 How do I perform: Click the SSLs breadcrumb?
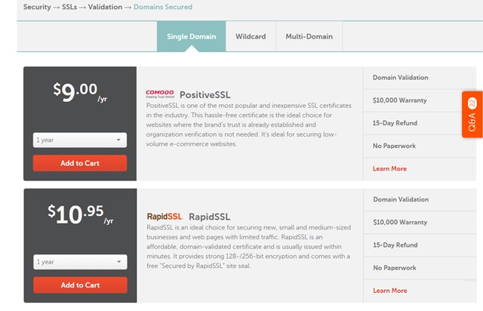(69, 7)
